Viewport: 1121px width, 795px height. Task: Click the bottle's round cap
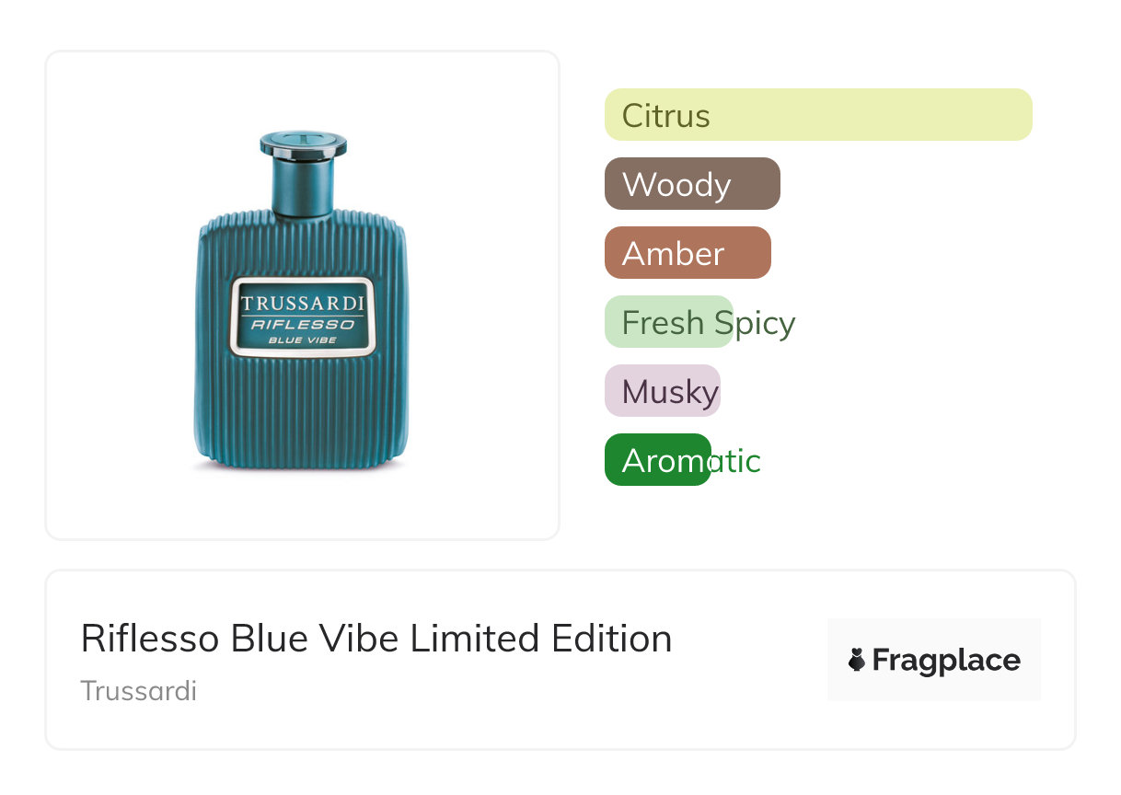[x=303, y=144]
